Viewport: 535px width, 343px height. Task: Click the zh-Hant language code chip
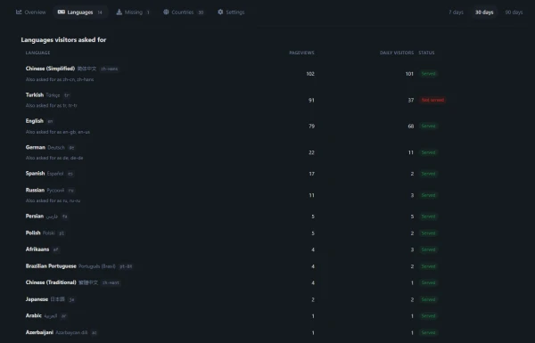tap(111, 282)
